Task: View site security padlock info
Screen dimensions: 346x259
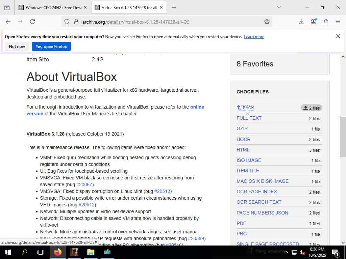Action: (76, 22)
